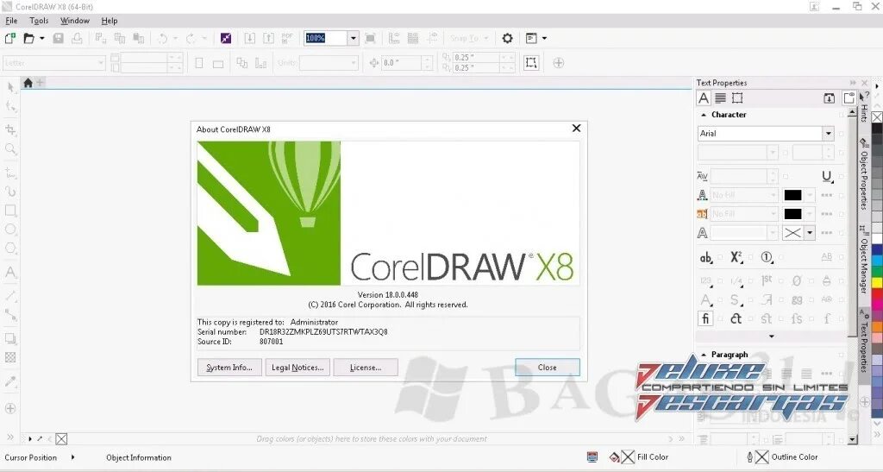Select the Crop tool in the toolbox
The width and height of the screenshot is (883, 472).
click(x=10, y=130)
